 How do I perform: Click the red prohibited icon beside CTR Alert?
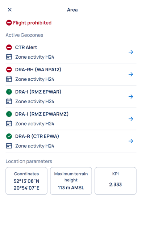coord(9,47)
